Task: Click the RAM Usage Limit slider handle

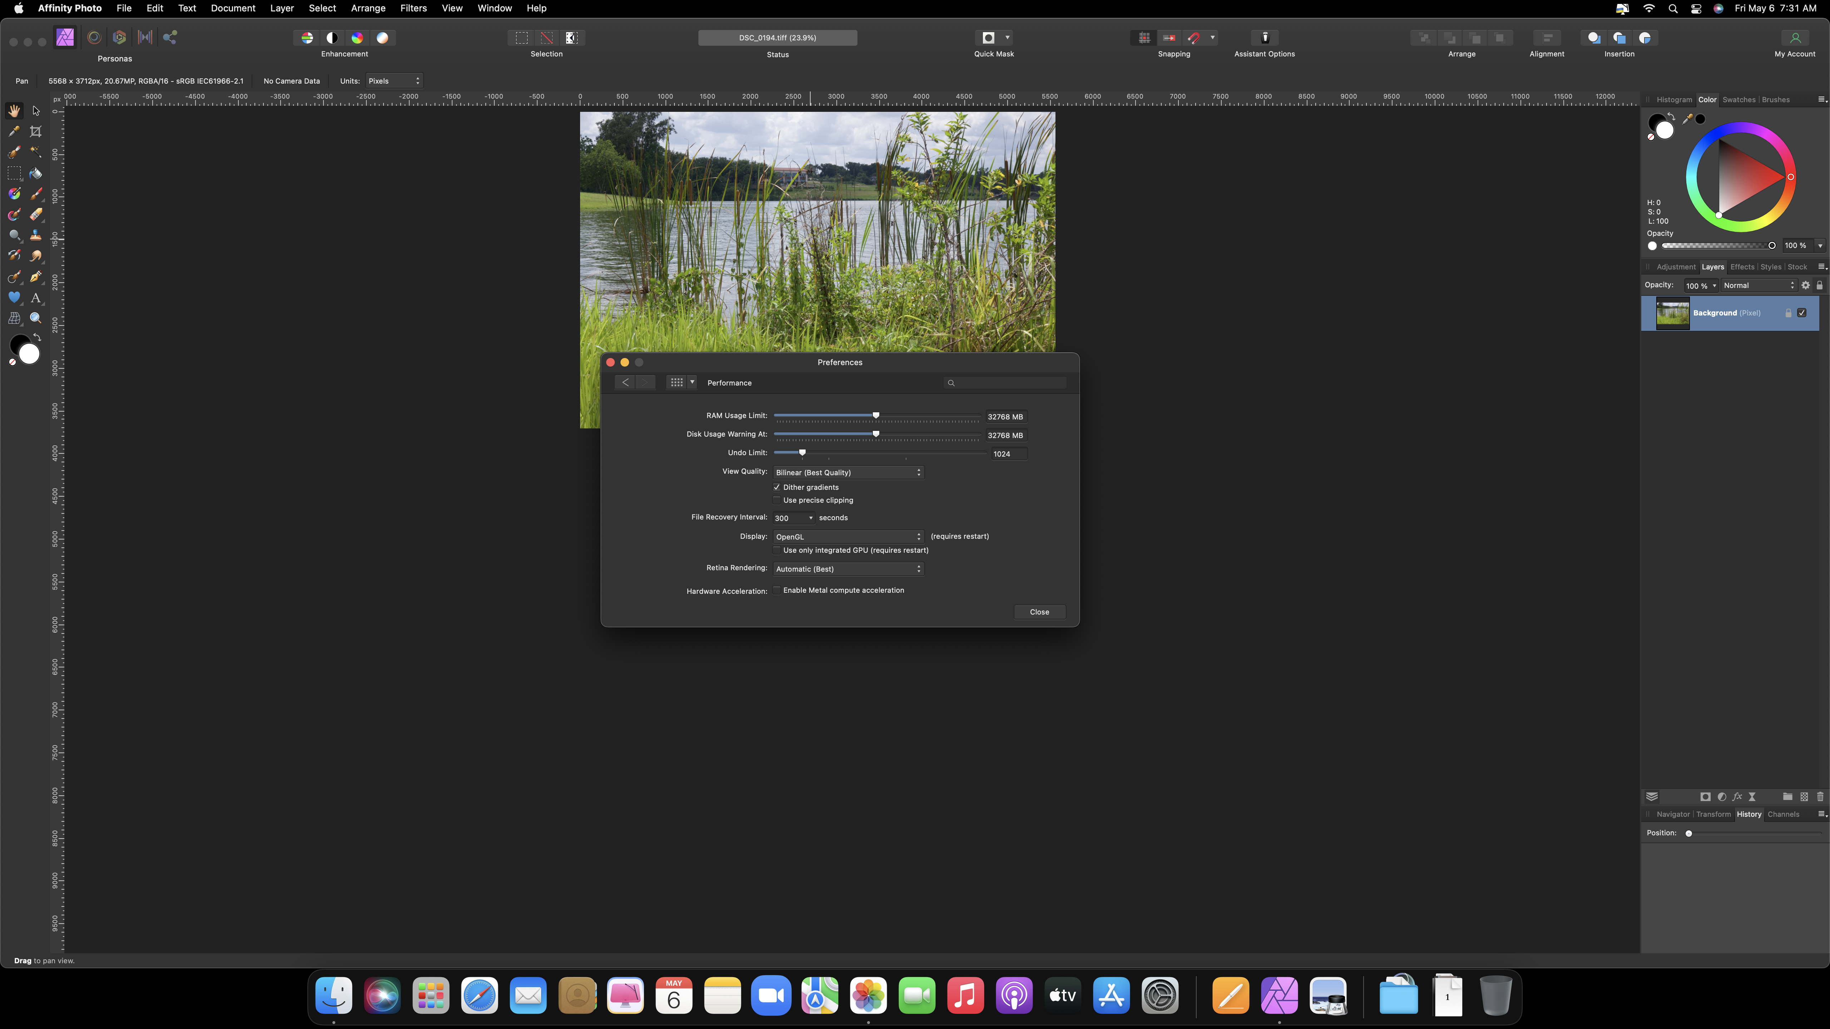Action: (876, 416)
